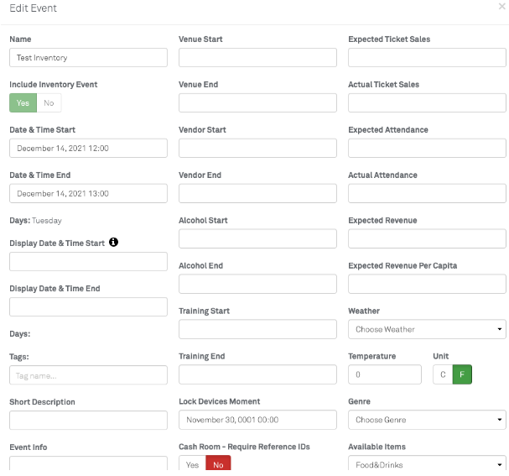Image resolution: width=509 pixels, height=476 pixels.
Task: Click the Lock Devices Moment field
Action: click(x=257, y=420)
